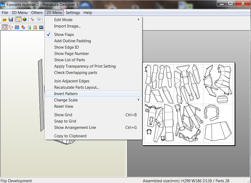Open the 3D Menu
Viewport: 251px width, 183px height.
click(20, 13)
